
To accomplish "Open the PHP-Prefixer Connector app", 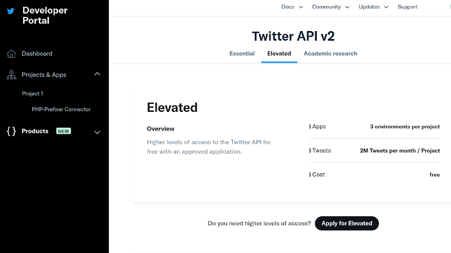I will pos(61,110).
